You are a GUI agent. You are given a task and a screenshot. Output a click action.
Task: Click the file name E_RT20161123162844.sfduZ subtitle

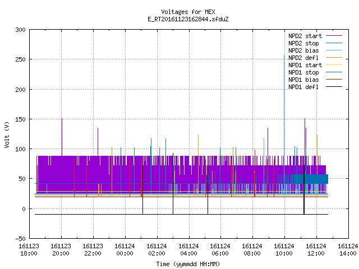tap(188, 19)
